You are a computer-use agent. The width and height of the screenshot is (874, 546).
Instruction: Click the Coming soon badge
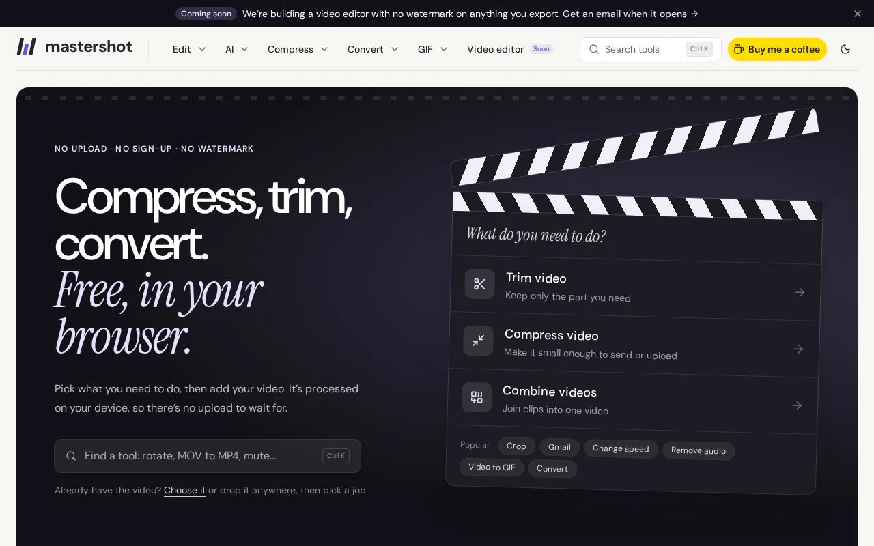(x=206, y=14)
